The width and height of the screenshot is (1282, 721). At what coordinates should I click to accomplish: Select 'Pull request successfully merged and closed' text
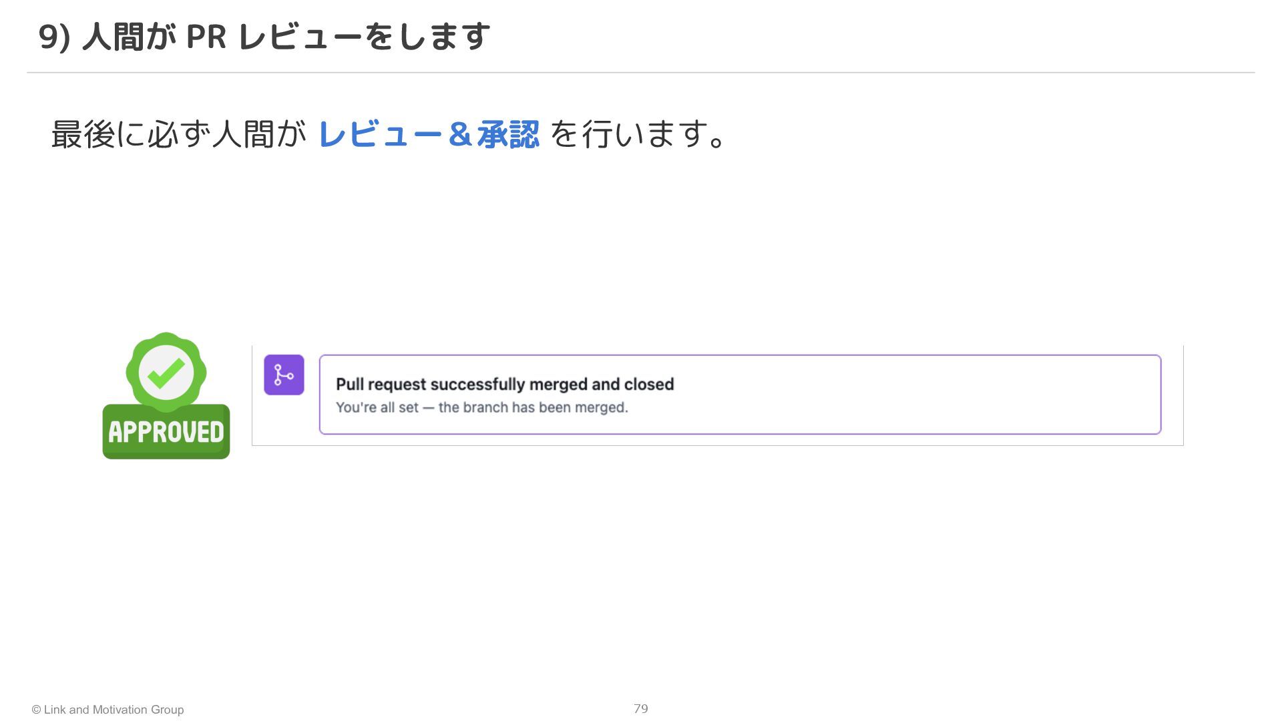tap(505, 385)
